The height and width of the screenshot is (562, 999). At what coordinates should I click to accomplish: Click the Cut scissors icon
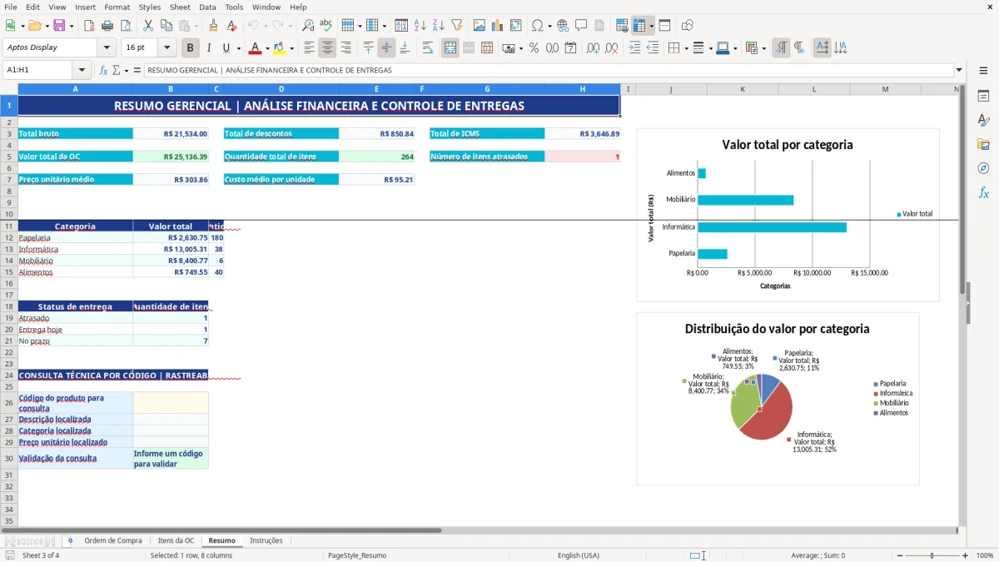click(147, 26)
